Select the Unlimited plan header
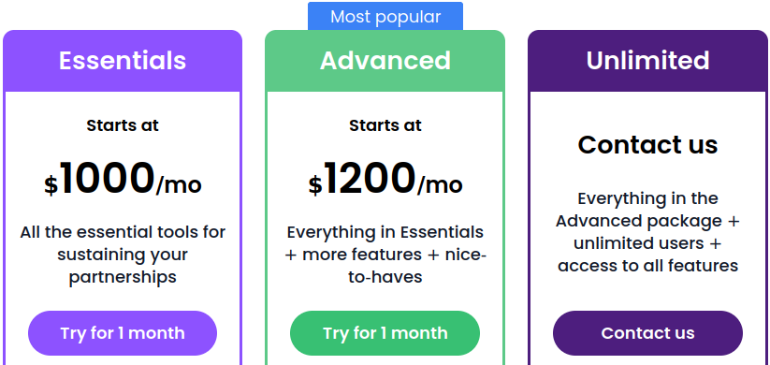The image size is (770, 365). (x=647, y=61)
